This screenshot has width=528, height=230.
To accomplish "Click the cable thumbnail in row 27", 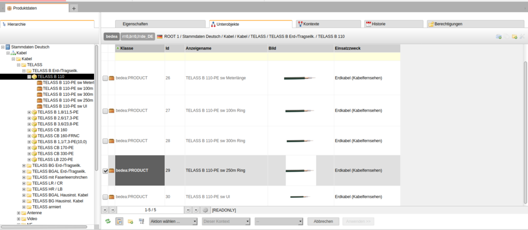I will (299, 111).
